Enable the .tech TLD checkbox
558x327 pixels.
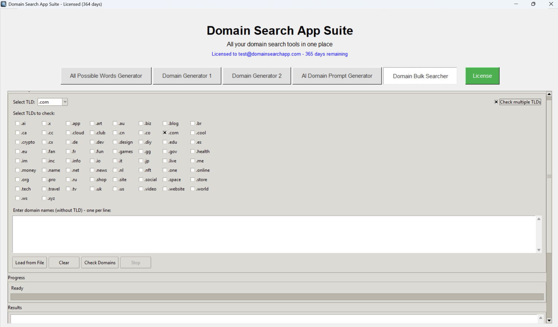click(x=17, y=189)
